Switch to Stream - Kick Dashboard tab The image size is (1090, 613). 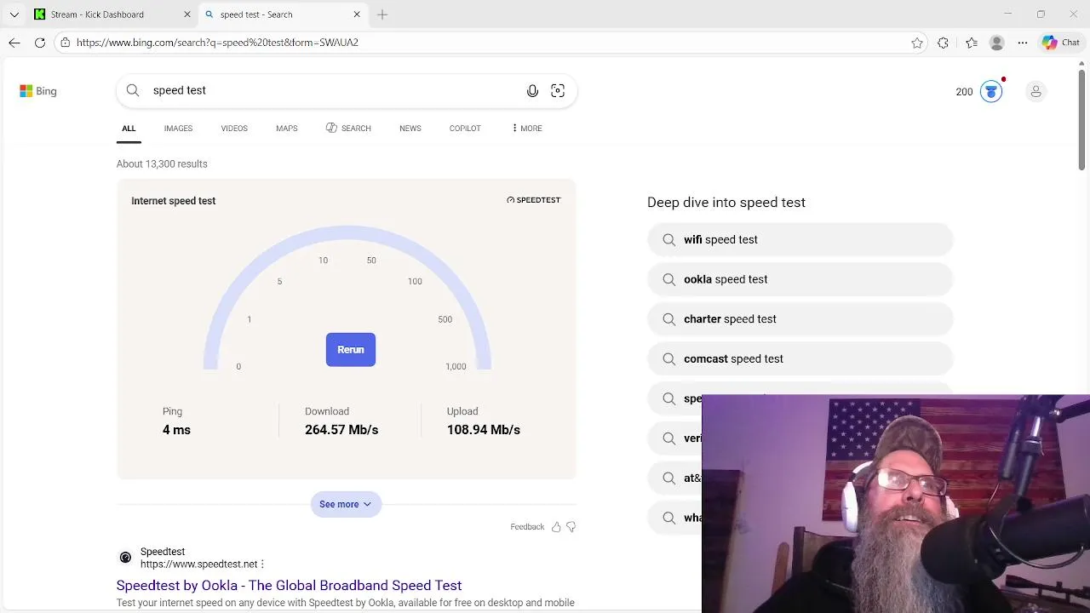(x=113, y=14)
